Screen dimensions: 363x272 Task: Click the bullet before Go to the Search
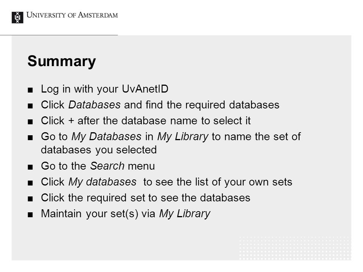(30, 167)
